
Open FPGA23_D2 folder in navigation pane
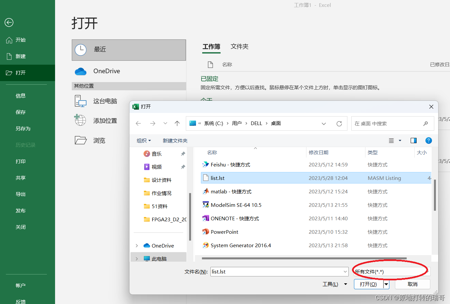[166, 219]
